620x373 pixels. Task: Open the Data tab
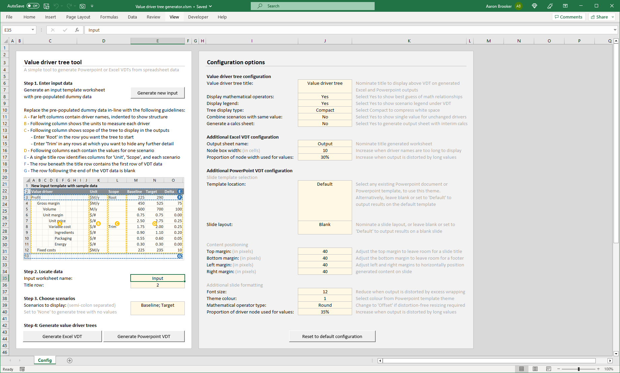[x=132, y=17]
